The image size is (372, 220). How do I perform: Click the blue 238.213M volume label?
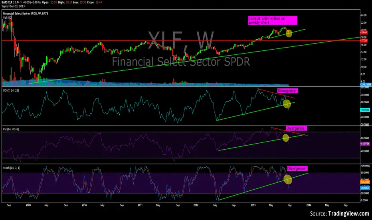pos(366,84)
